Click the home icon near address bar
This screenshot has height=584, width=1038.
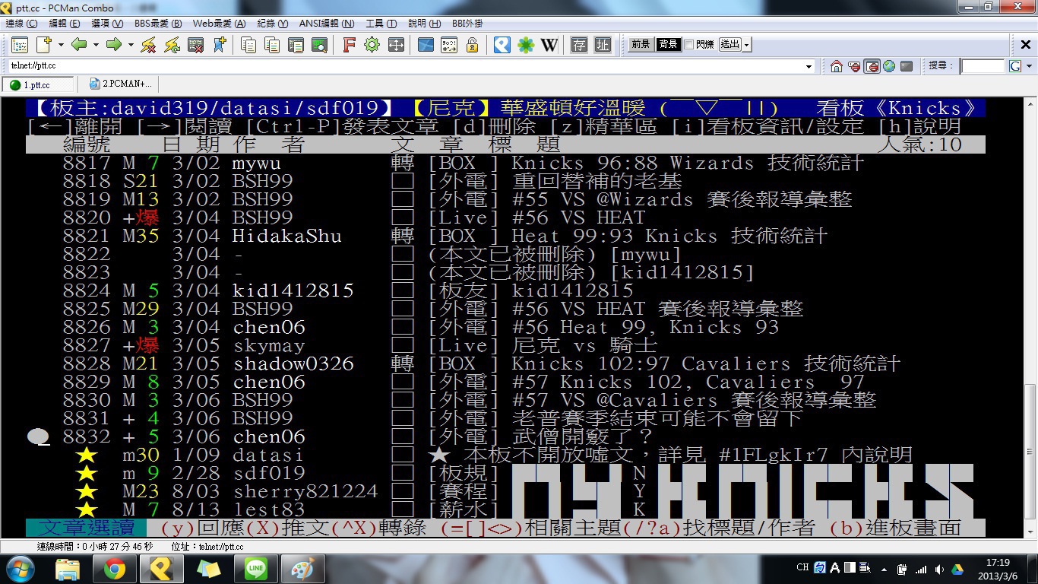[837, 66]
